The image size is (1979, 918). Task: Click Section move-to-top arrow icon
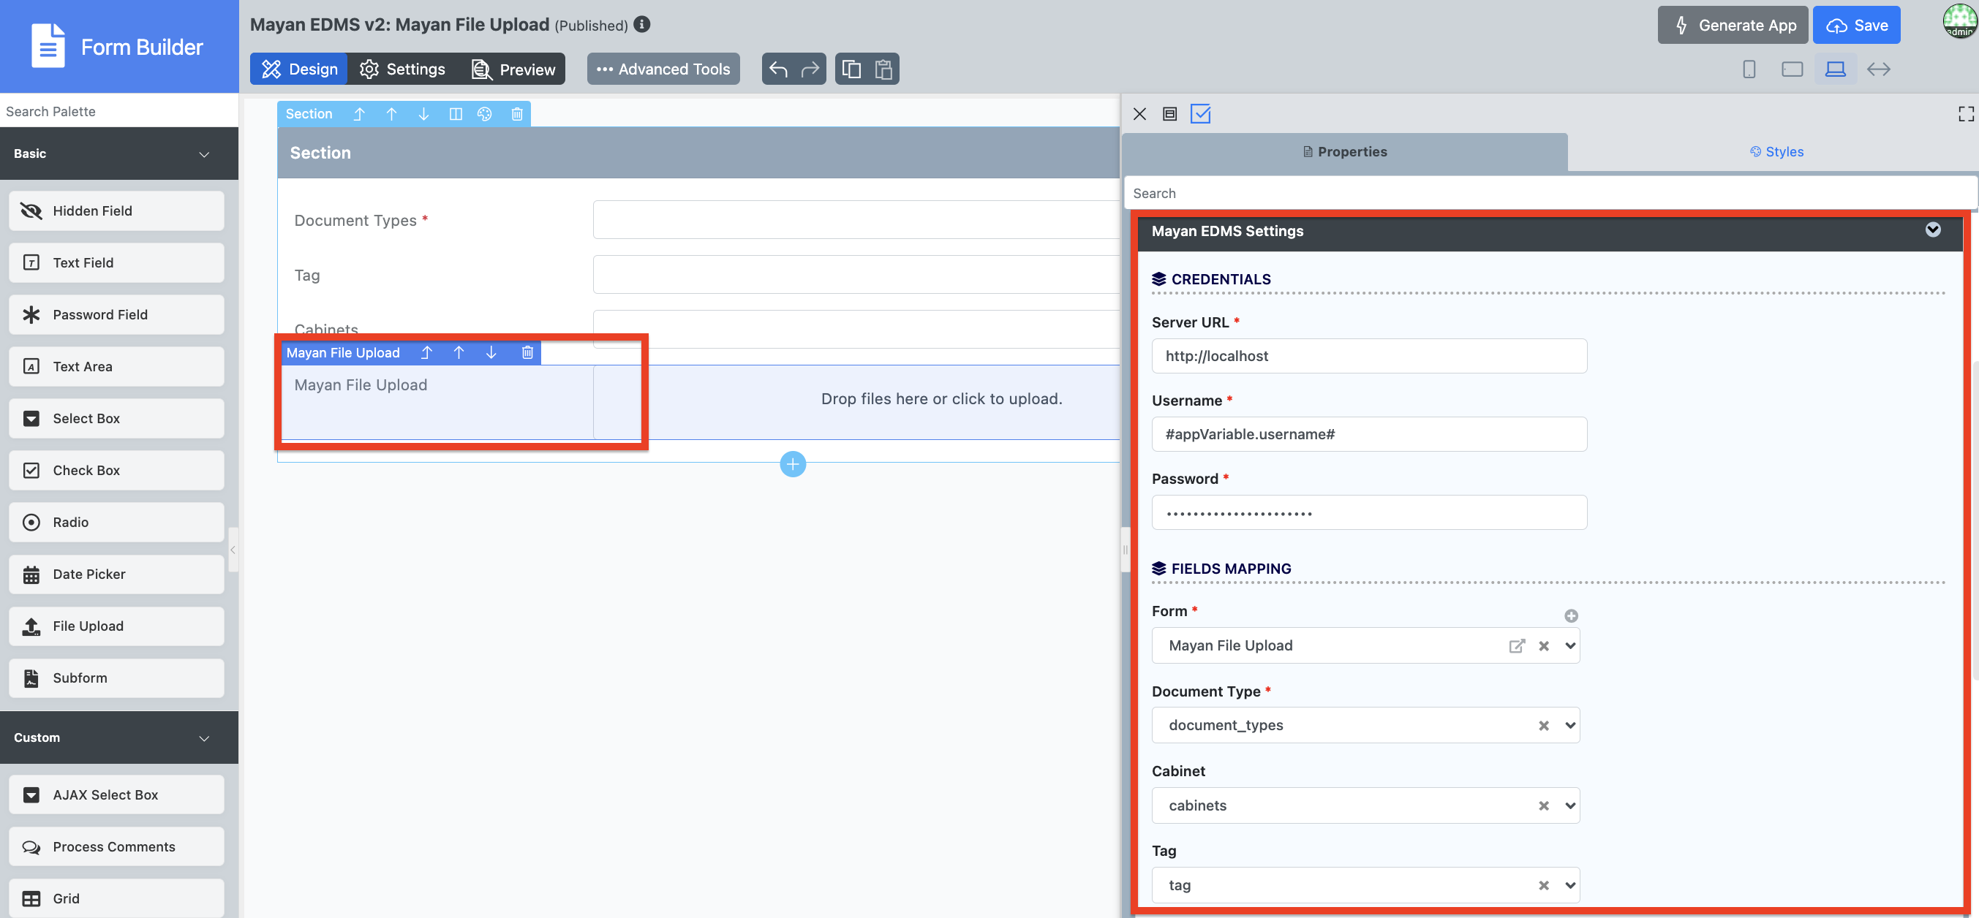359,113
